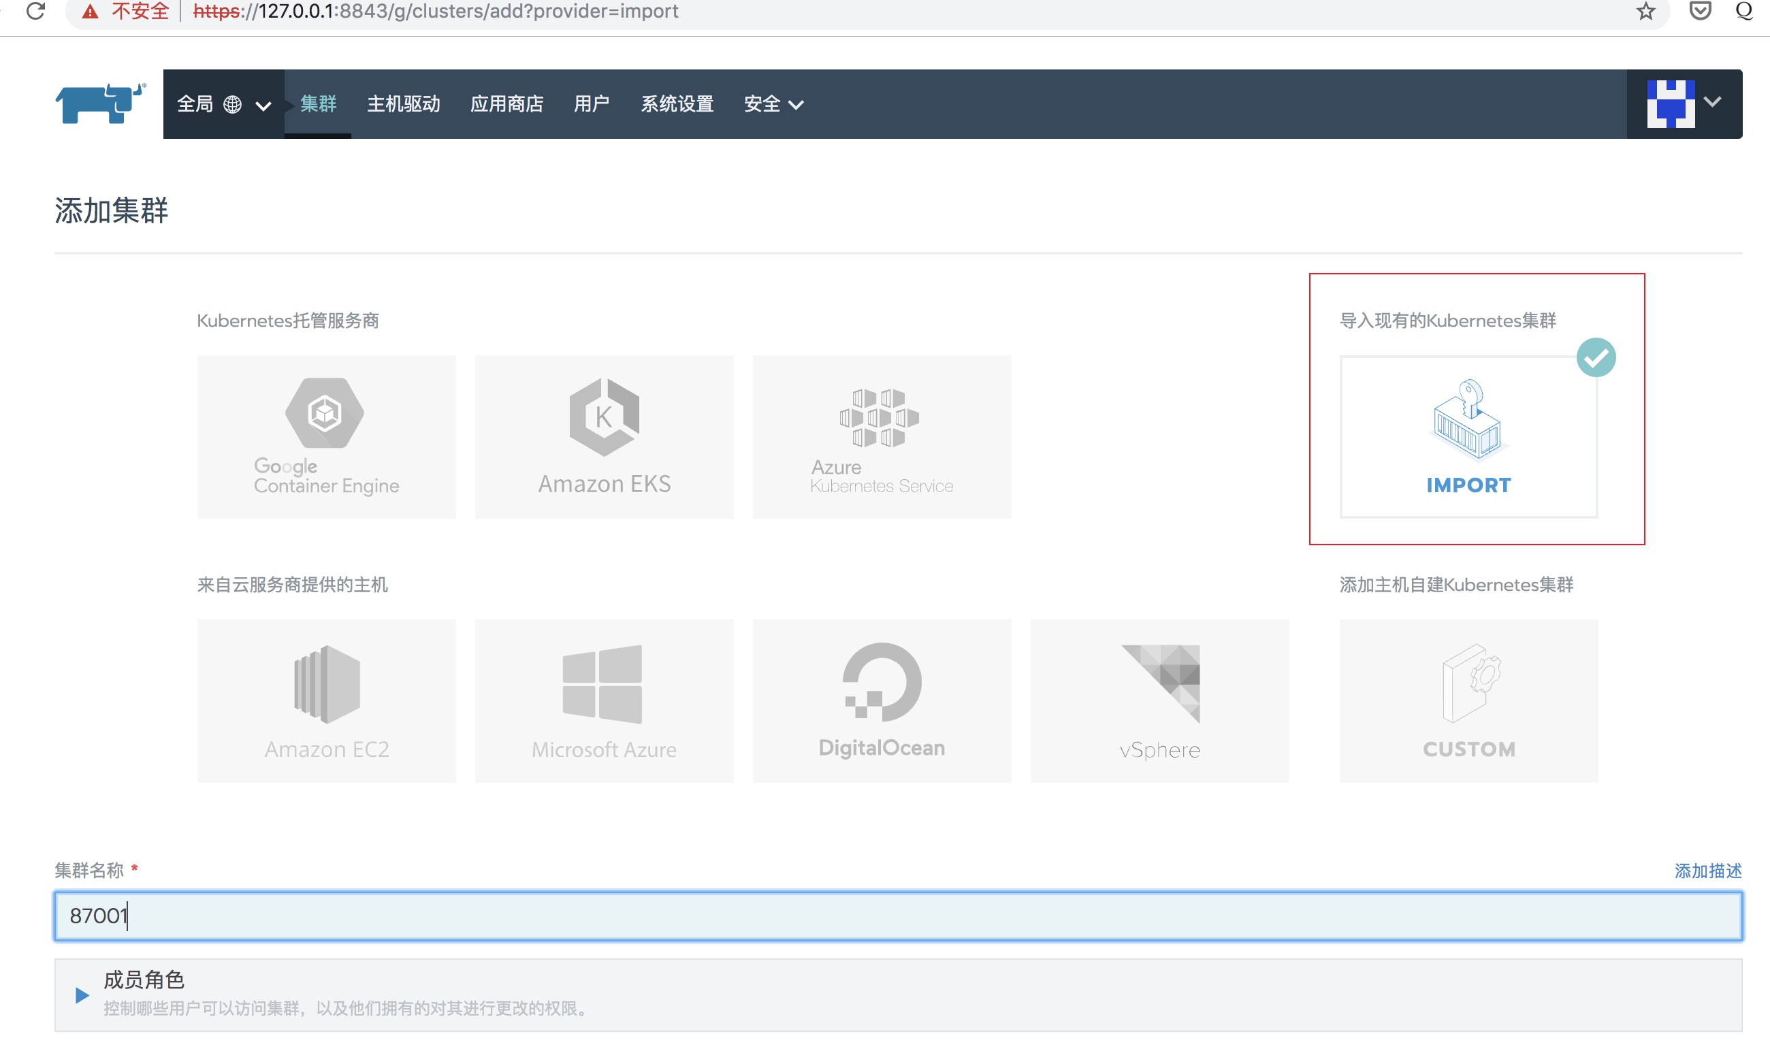Go to the 集群 clusters tab
This screenshot has width=1770, height=1051.
click(x=318, y=104)
